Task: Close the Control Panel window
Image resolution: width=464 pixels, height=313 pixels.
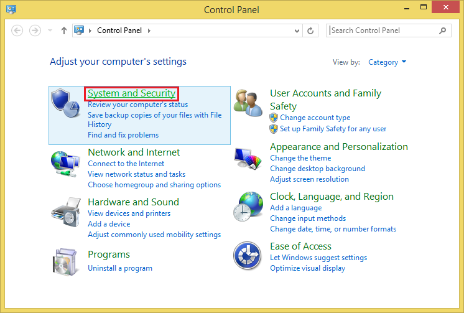Action: point(446,7)
